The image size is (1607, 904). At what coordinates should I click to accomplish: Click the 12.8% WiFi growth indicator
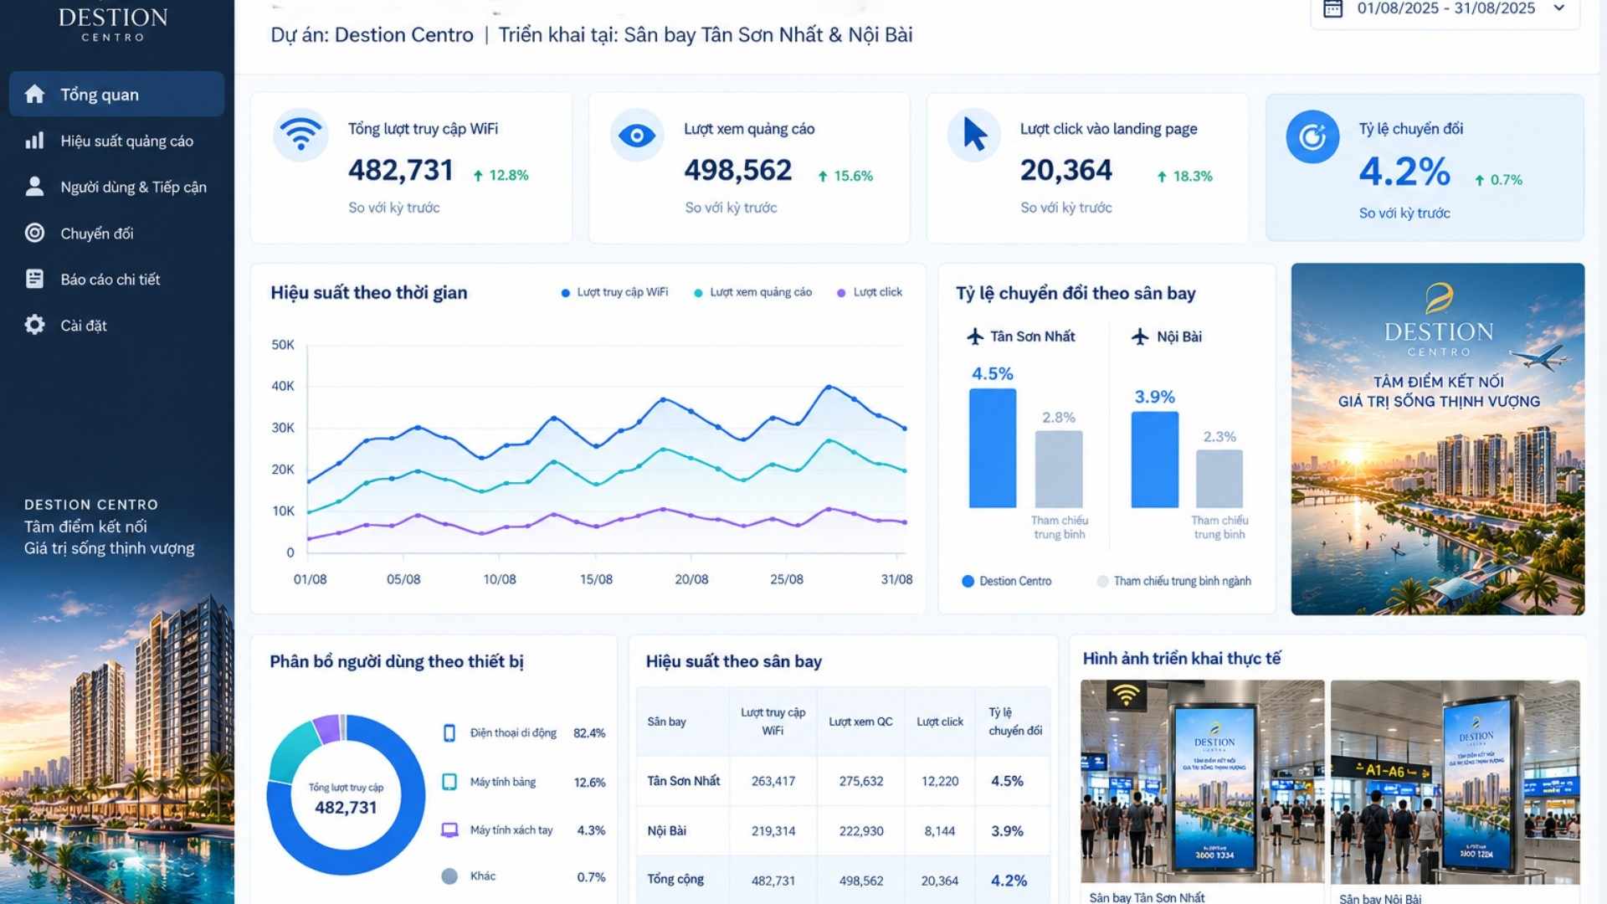point(501,175)
